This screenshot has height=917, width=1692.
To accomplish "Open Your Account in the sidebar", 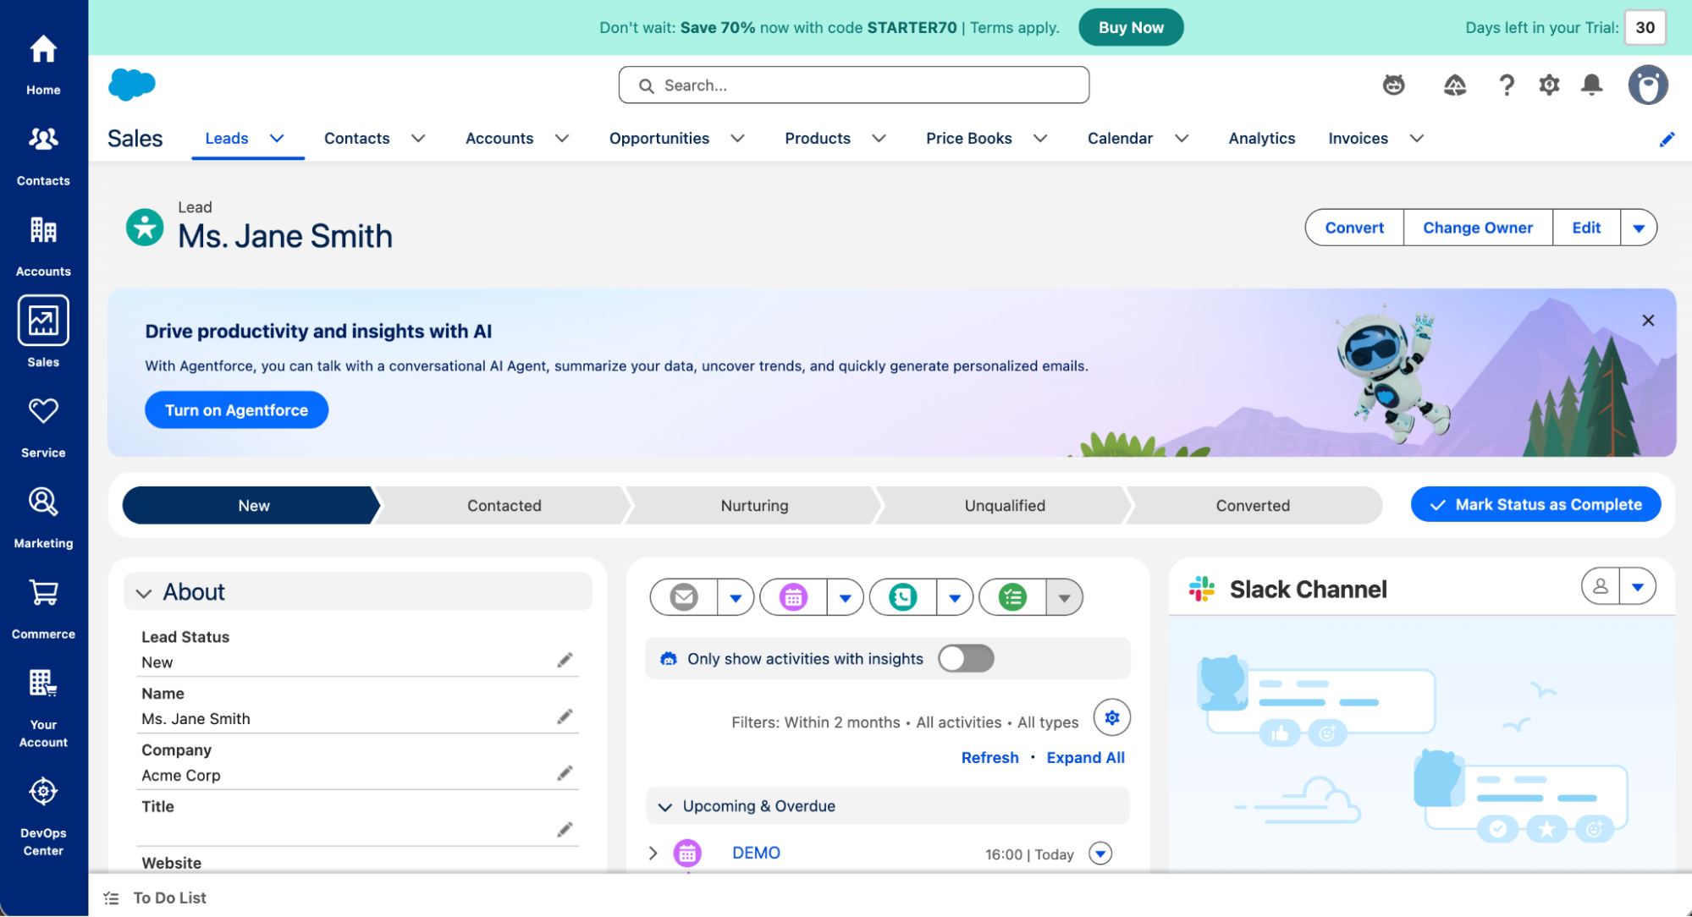I will 43,707.
